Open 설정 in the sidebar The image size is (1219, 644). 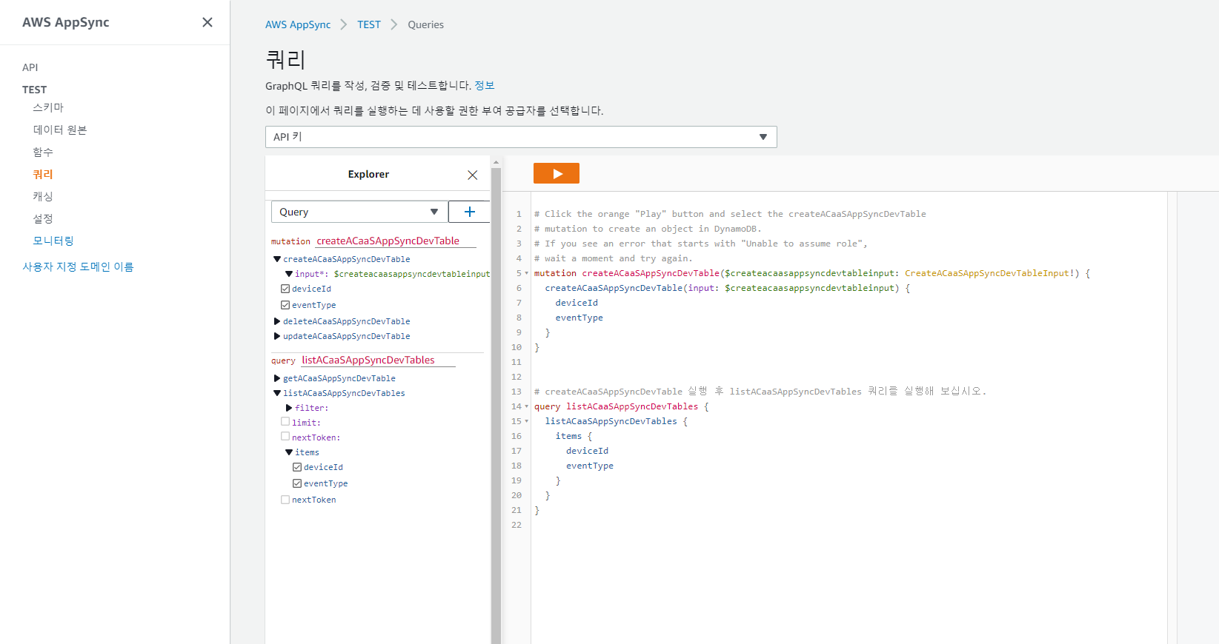click(43, 218)
